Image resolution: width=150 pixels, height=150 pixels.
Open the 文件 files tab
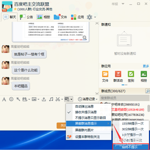tap(60, 17)
